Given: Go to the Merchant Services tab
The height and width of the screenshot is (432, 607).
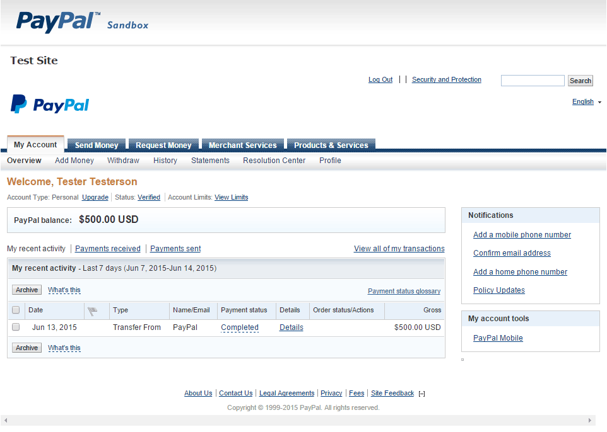Looking at the screenshot, I should click(x=243, y=145).
